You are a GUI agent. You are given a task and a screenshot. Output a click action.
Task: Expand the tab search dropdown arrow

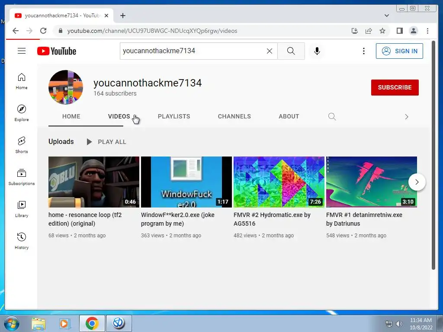(x=387, y=16)
